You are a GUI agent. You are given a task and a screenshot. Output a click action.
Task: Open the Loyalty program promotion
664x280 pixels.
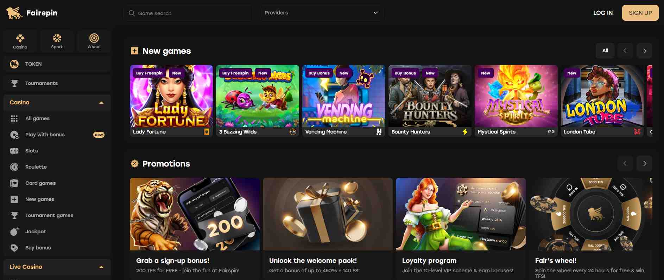[x=461, y=228]
